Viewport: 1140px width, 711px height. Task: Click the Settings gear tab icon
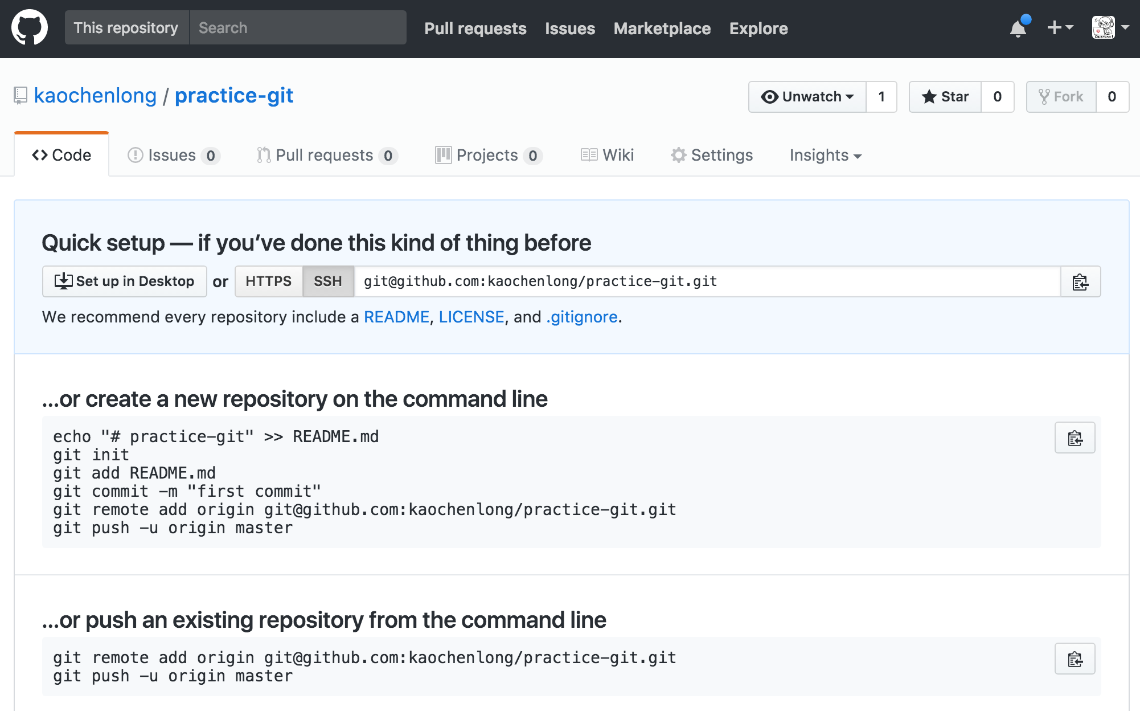point(679,155)
